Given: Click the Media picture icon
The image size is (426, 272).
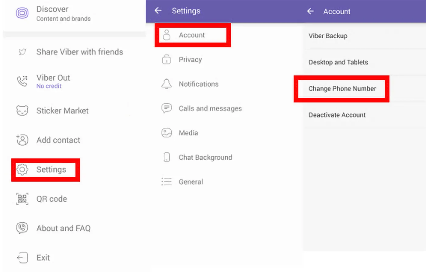Looking at the screenshot, I should click(x=166, y=133).
